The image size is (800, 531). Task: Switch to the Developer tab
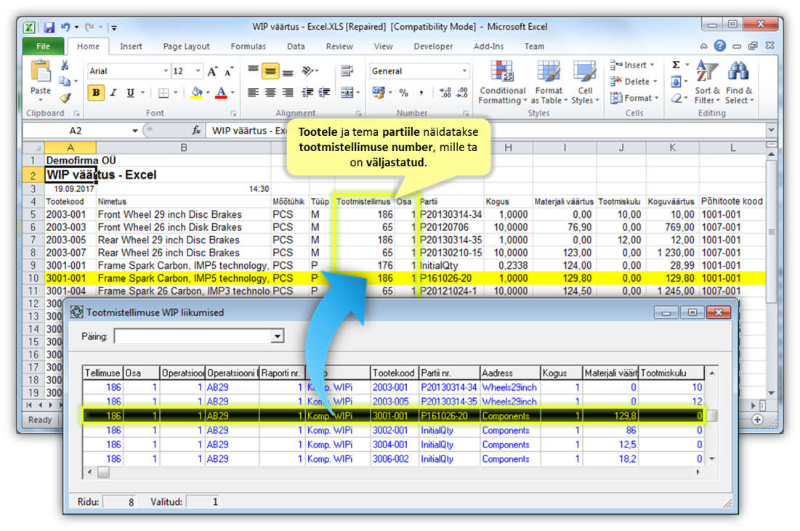click(x=433, y=46)
